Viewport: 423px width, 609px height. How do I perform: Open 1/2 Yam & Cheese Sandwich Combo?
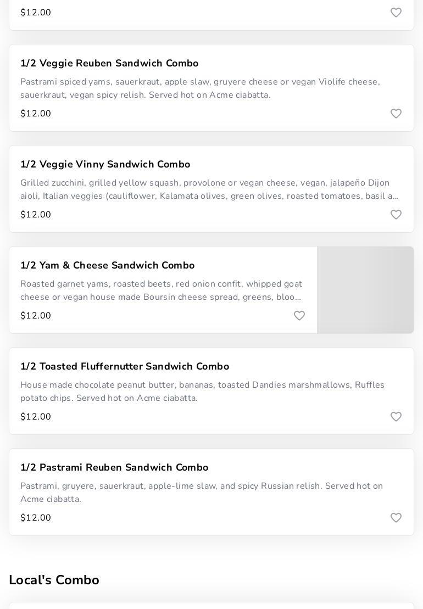(107, 266)
